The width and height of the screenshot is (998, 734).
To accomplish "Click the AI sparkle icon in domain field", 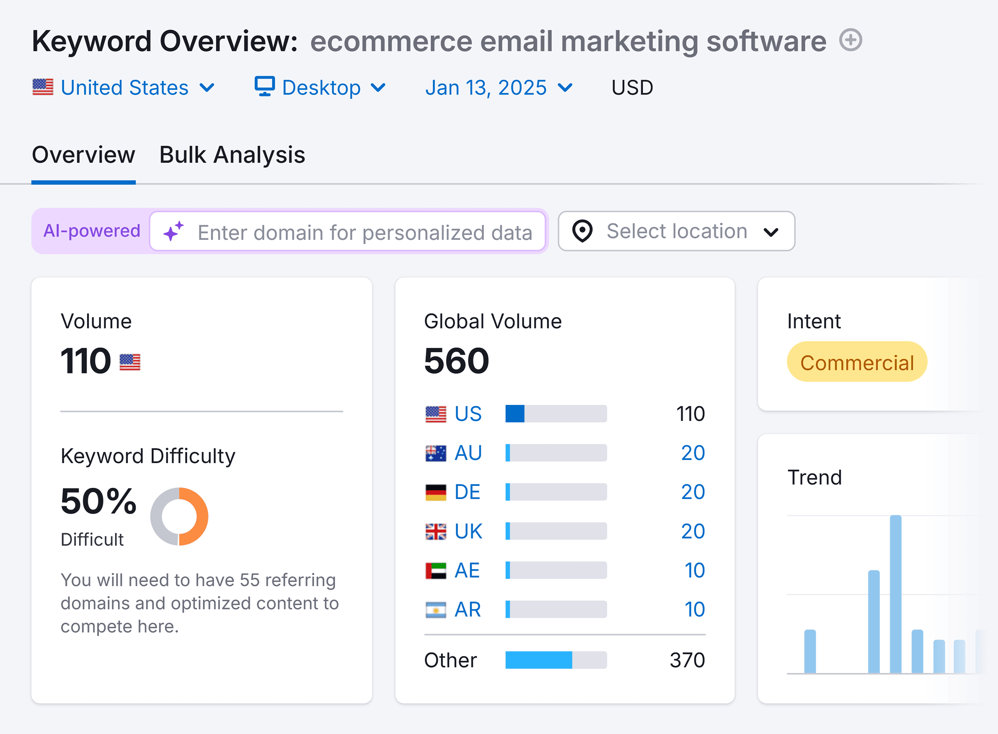I will [174, 231].
